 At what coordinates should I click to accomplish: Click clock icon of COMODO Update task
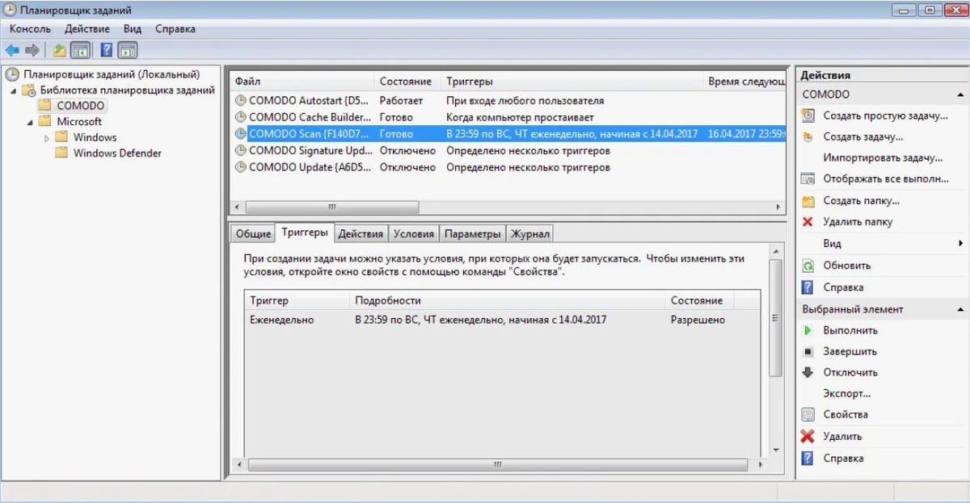[240, 168]
